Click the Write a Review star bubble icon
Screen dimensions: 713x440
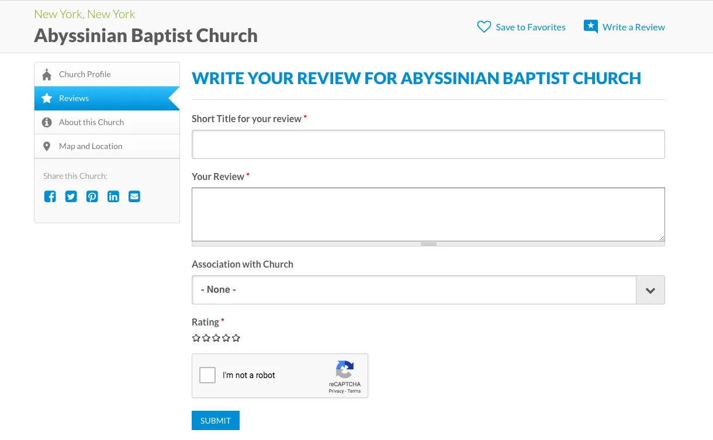(x=591, y=27)
